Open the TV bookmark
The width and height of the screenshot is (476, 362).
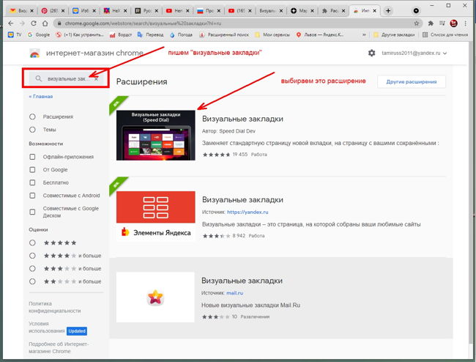pos(15,34)
